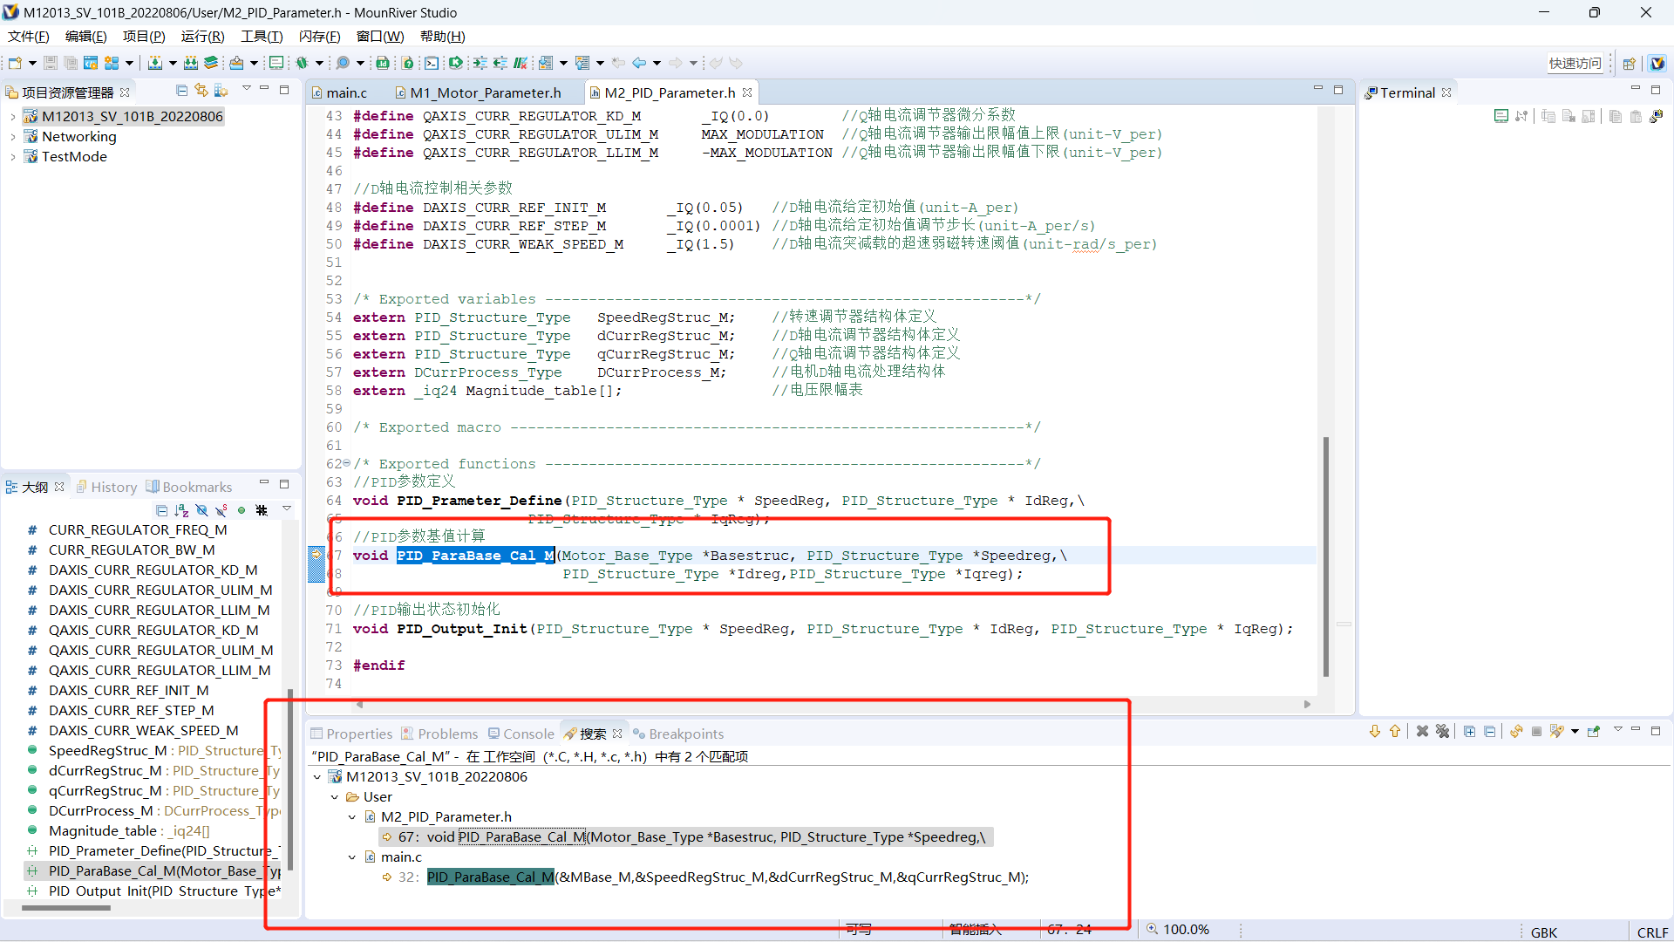Toggle Hide Static Members filter in outline
The image size is (1674, 942).
(221, 510)
